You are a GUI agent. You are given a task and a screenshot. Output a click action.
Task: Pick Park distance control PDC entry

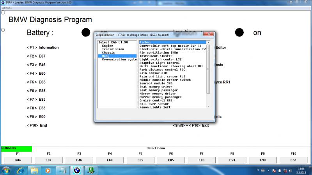(x=160, y=70)
